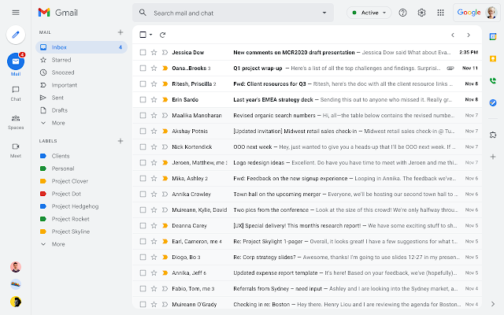Image resolution: width=504 pixels, height=315 pixels.
Task: Open Meet from the left rail
Action: (16, 150)
